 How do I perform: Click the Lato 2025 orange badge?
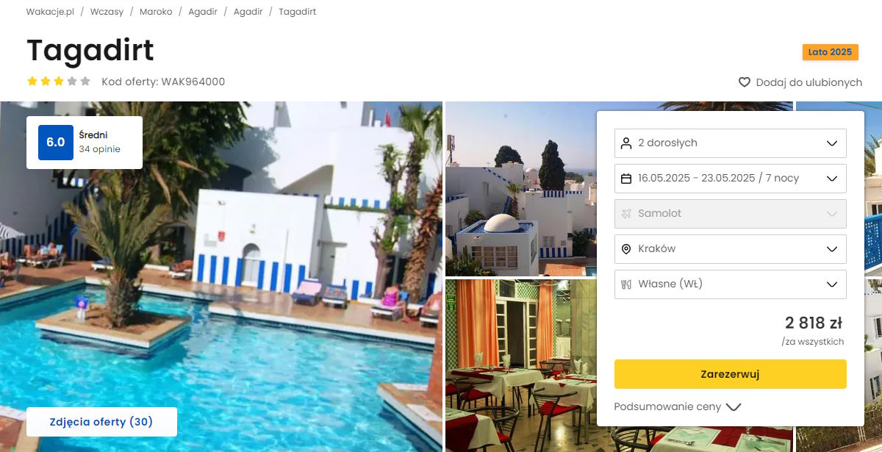830,52
